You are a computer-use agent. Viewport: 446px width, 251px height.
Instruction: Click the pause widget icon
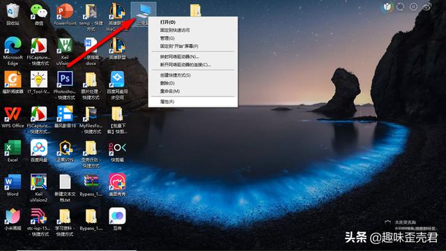[413, 6]
